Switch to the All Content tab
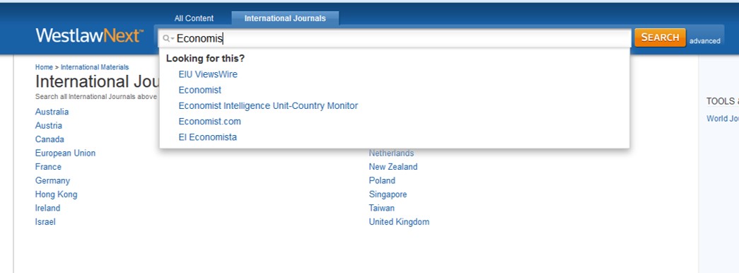Screen dimensions: 739x273 click(x=194, y=18)
